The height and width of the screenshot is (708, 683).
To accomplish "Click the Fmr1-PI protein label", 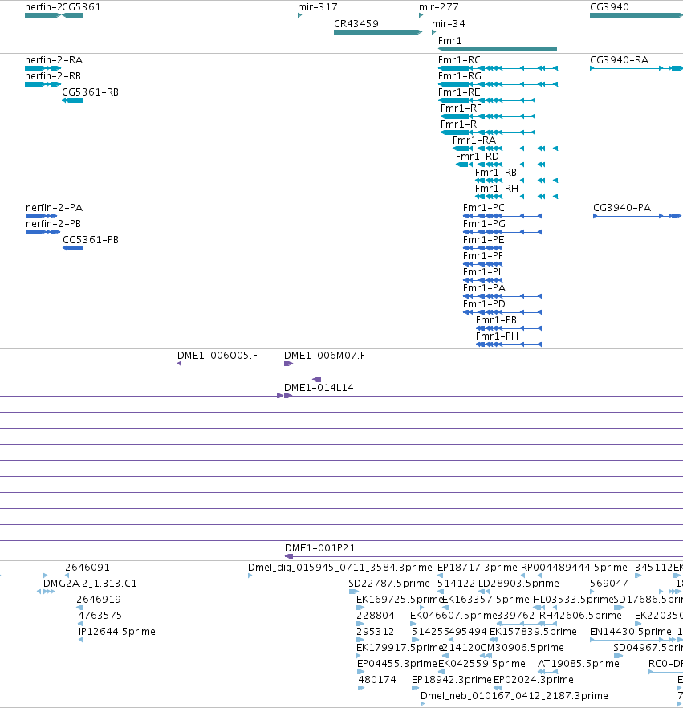I will (x=482, y=272).
